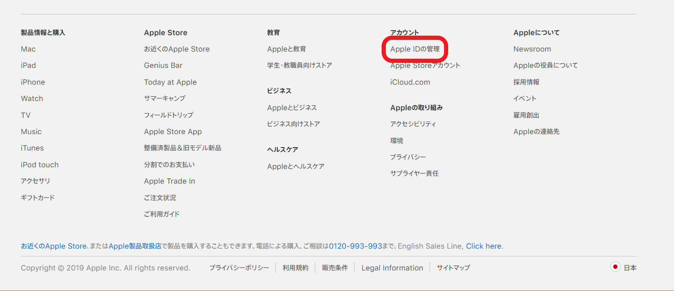Check ご注文状況 order status link
This screenshot has width=674, height=291.
point(160,197)
